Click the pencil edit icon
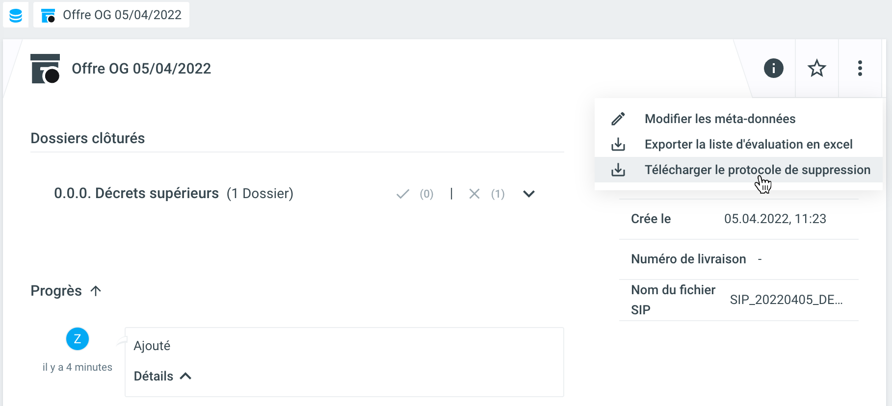This screenshot has width=892, height=406. point(618,119)
